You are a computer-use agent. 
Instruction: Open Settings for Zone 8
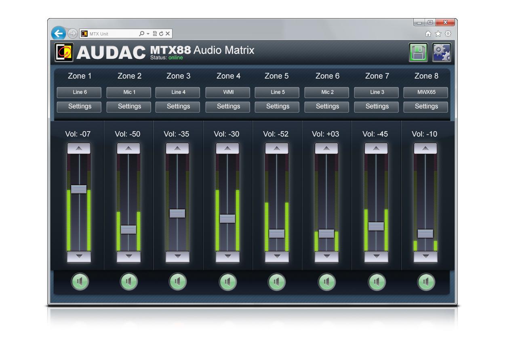[426, 107]
